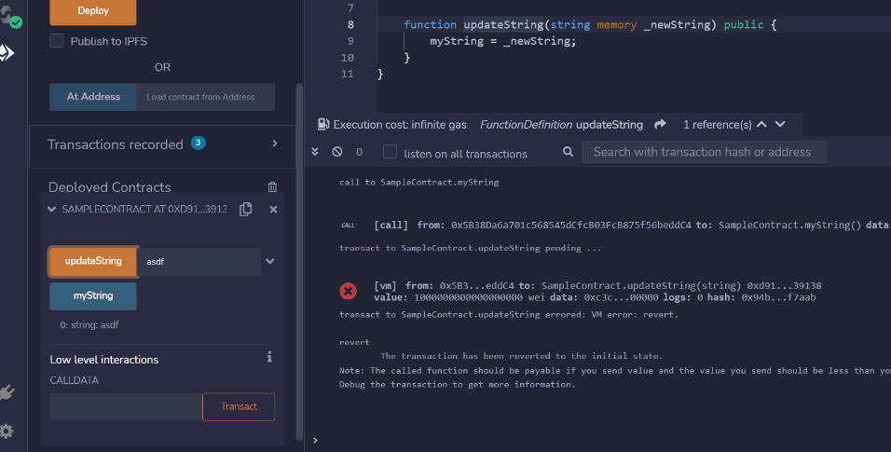This screenshot has width=891, height=452.
Task: Click the gas station execution cost icon
Action: [323, 124]
